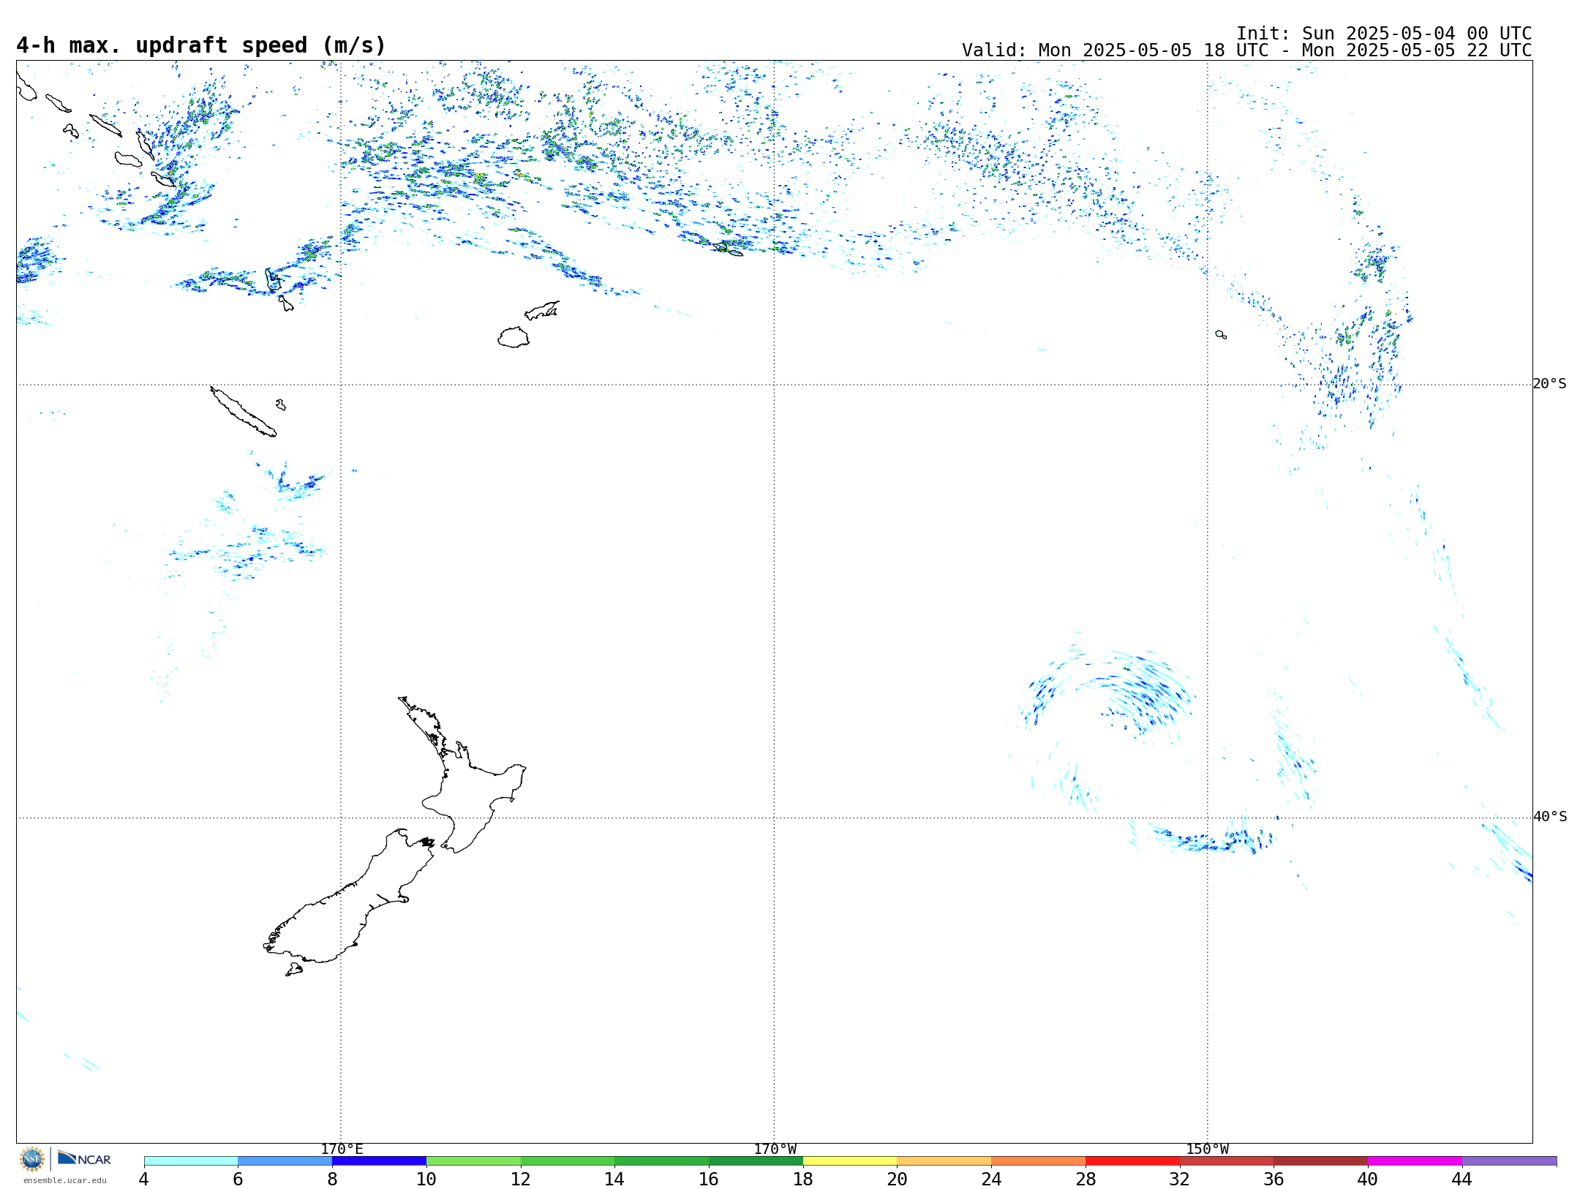Click the colorbar tick label 4

click(144, 1179)
